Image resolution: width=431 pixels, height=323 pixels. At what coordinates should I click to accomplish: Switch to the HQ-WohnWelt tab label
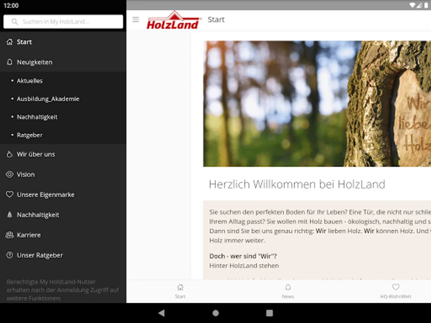(x=396, y=296)
